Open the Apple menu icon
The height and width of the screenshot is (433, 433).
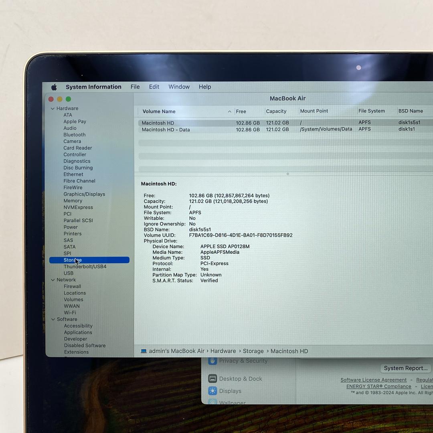click(54, 87)
